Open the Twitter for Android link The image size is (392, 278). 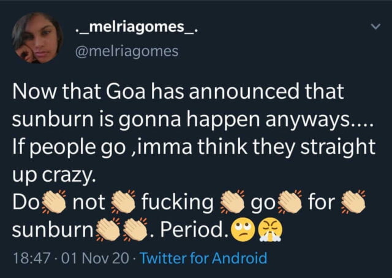coord(203,258)
